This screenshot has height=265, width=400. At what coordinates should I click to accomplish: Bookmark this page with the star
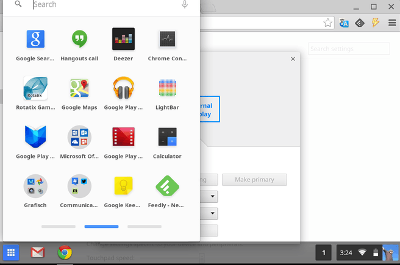[x=328, y=23]
